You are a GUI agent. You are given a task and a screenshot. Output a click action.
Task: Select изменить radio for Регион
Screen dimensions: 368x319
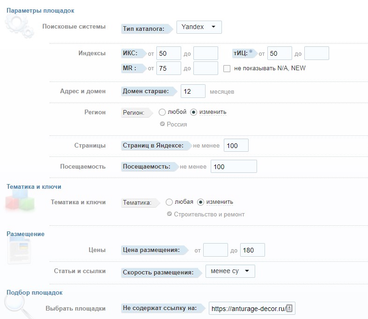[x=193, y=112]
